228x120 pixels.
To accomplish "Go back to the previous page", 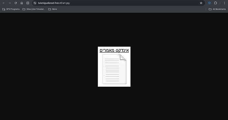I will [4, 3].
